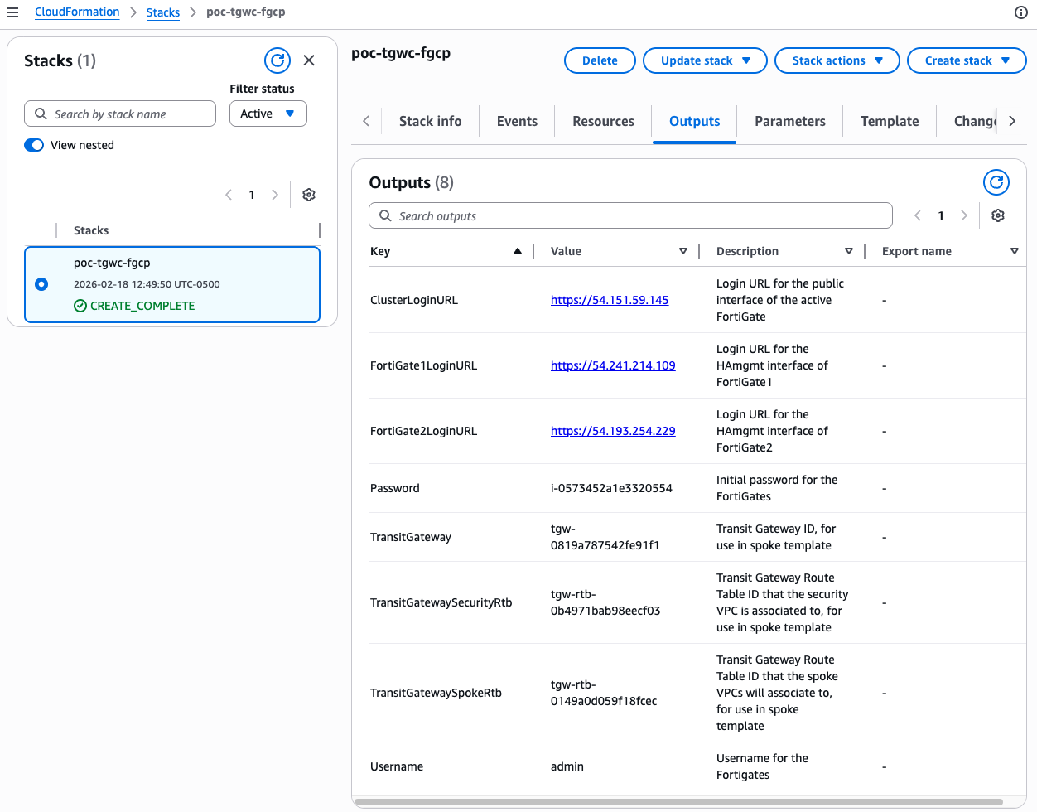Viewport: 1037px width, 812px height.
Task: Open Outputs table settings gear
Action: point(998,215)
